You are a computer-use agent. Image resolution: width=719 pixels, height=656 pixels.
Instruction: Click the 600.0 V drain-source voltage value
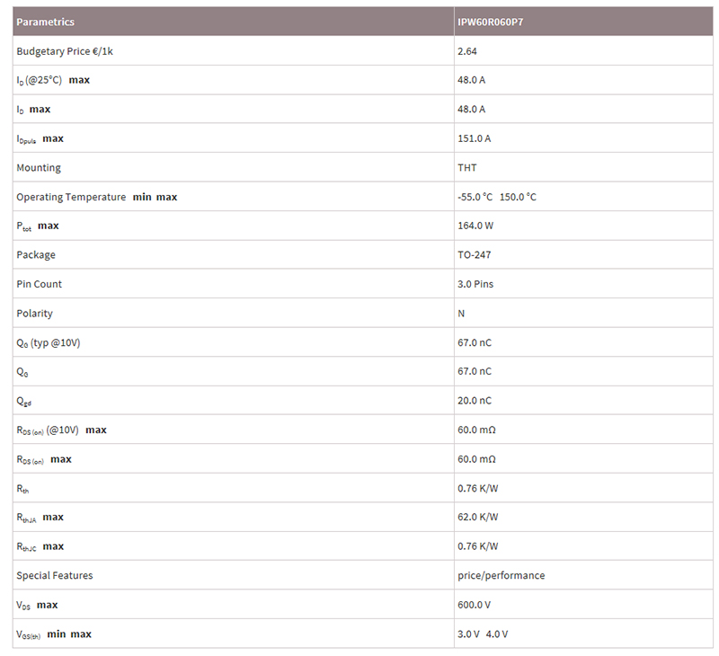click(475, 605)
